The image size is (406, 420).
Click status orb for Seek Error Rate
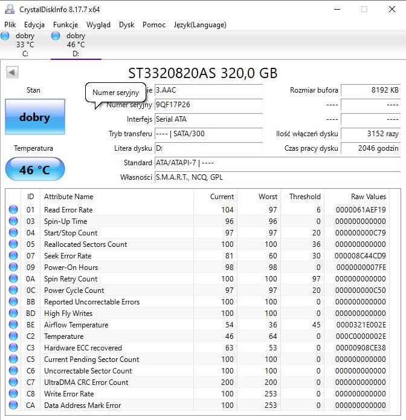pyautogui.click(x=13, y=255)
